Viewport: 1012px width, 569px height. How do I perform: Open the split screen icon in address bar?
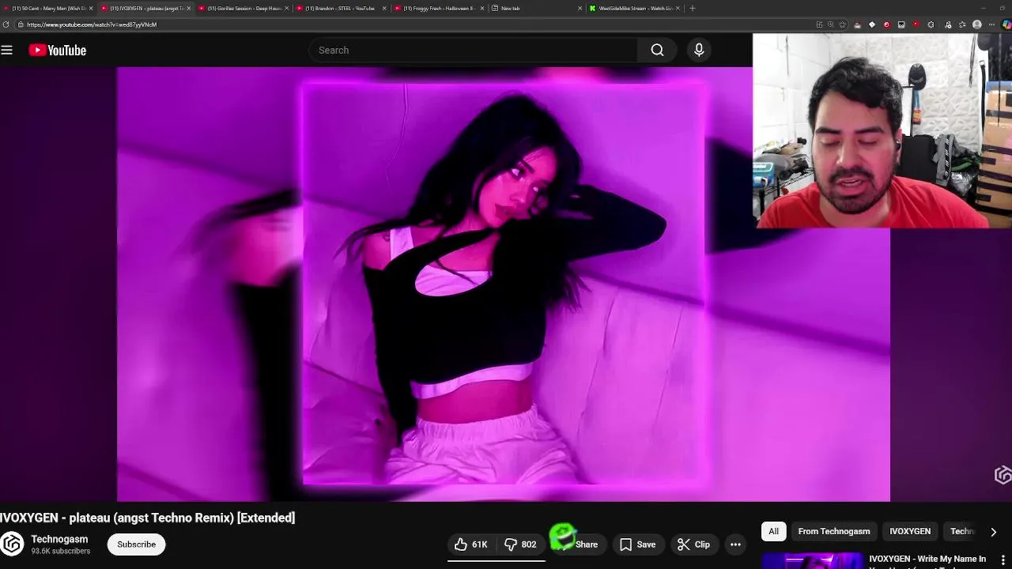point(818,24)
